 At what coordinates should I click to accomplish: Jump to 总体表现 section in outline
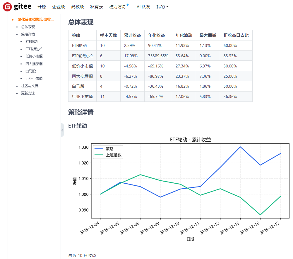pyautogui.click(x=28, y=27)
